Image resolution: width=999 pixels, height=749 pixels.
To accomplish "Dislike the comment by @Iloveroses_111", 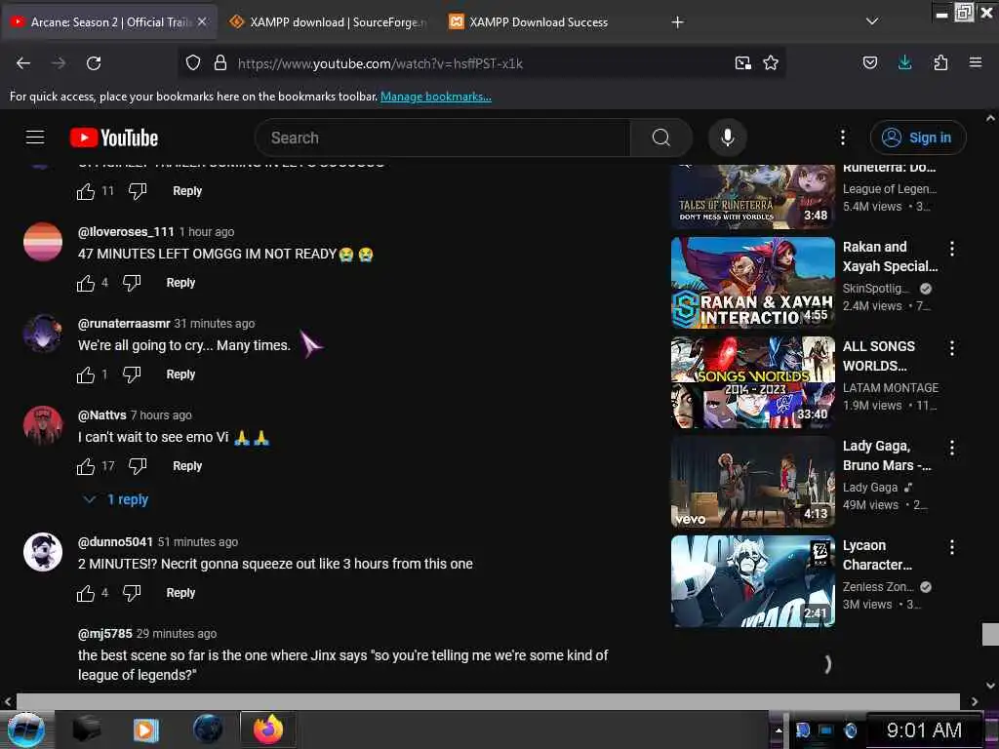I will [132, 283].
